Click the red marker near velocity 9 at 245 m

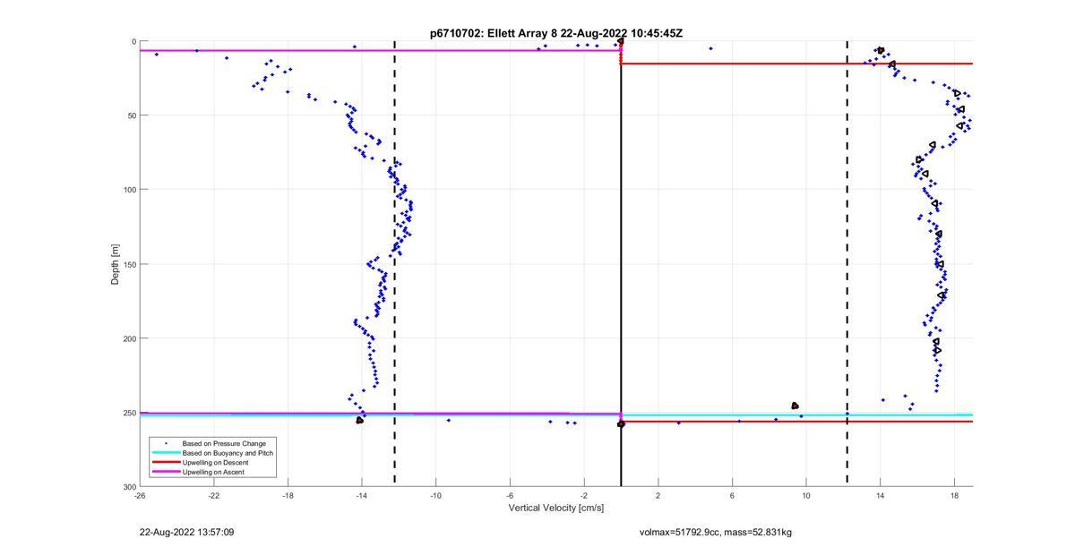click(795, 406)
